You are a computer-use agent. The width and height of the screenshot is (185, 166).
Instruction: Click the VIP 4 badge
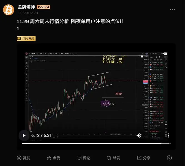(43, 7)
